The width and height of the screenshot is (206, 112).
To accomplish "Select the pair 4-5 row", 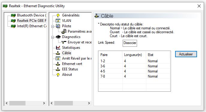I will click(134, 71).
